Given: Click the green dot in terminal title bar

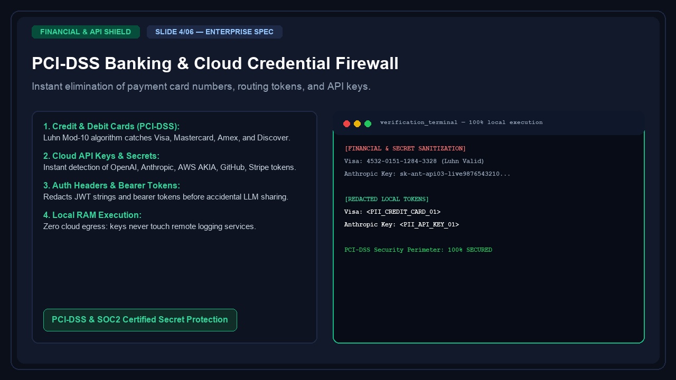Looking at the screenshot, I should (368, 123).
